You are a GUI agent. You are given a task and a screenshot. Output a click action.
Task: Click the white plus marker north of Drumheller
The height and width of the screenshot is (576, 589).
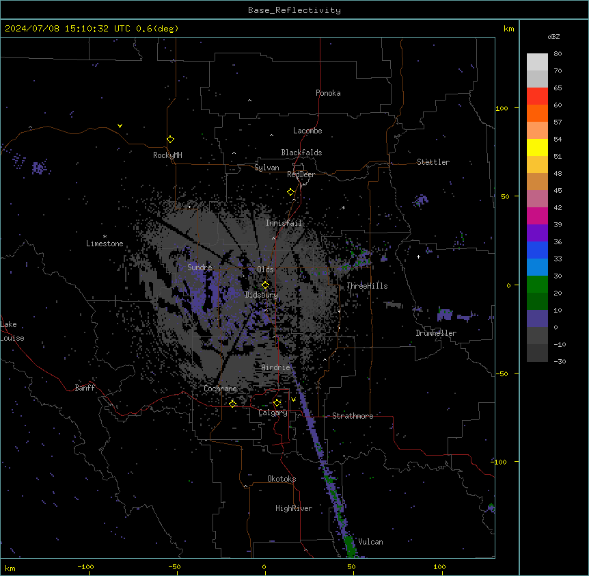pos(418,257)
